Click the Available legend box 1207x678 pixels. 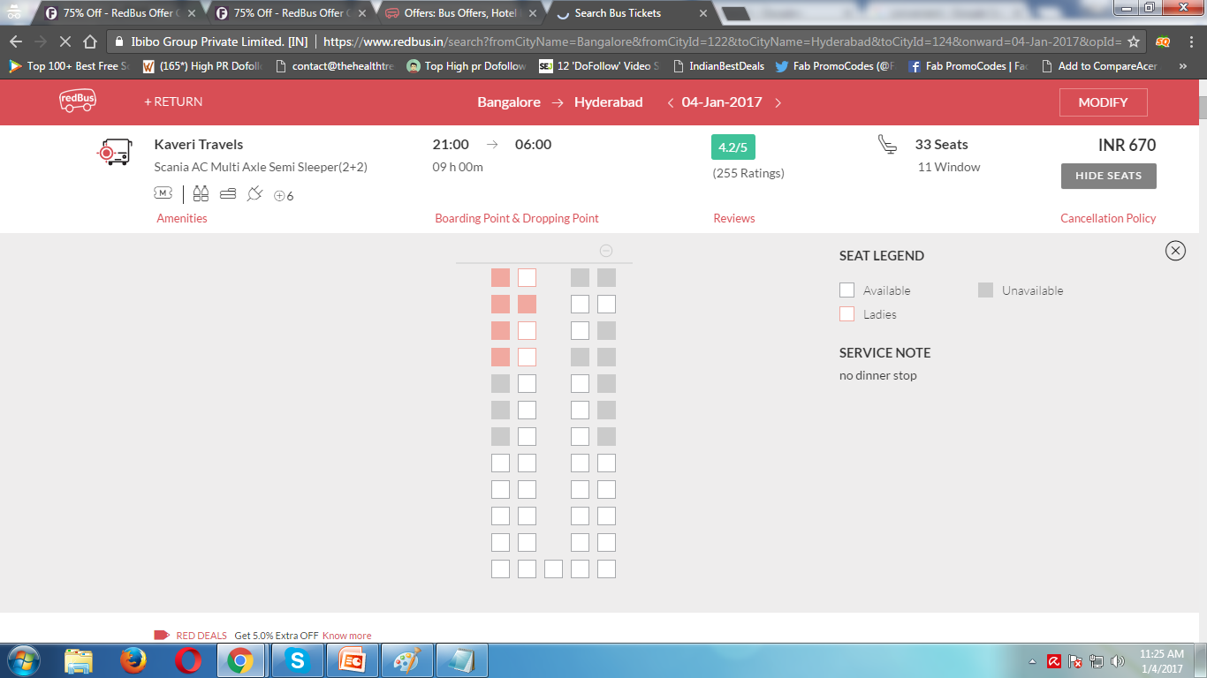click(846, 290)
